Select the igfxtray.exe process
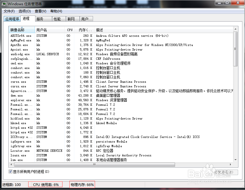Image resolution: width=245 pixels, height=190 pixels. [x=121, y=146]
